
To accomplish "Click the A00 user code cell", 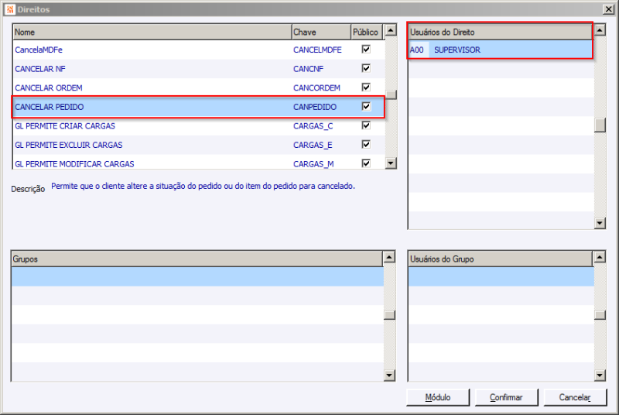I will pos(417,50).
